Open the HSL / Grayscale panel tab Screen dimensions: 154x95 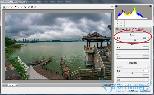pos(126,29)
